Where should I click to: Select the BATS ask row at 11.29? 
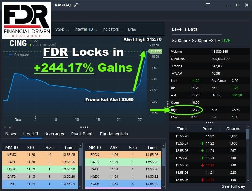tap(123, 162)
